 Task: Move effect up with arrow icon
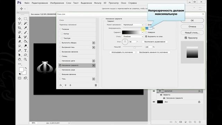point(66,85)
